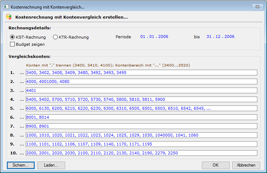Click the account field containing 8900, 8901
The height and width of the screenshot is (173, 267).
pyautogui.click(x=141, y=126)
